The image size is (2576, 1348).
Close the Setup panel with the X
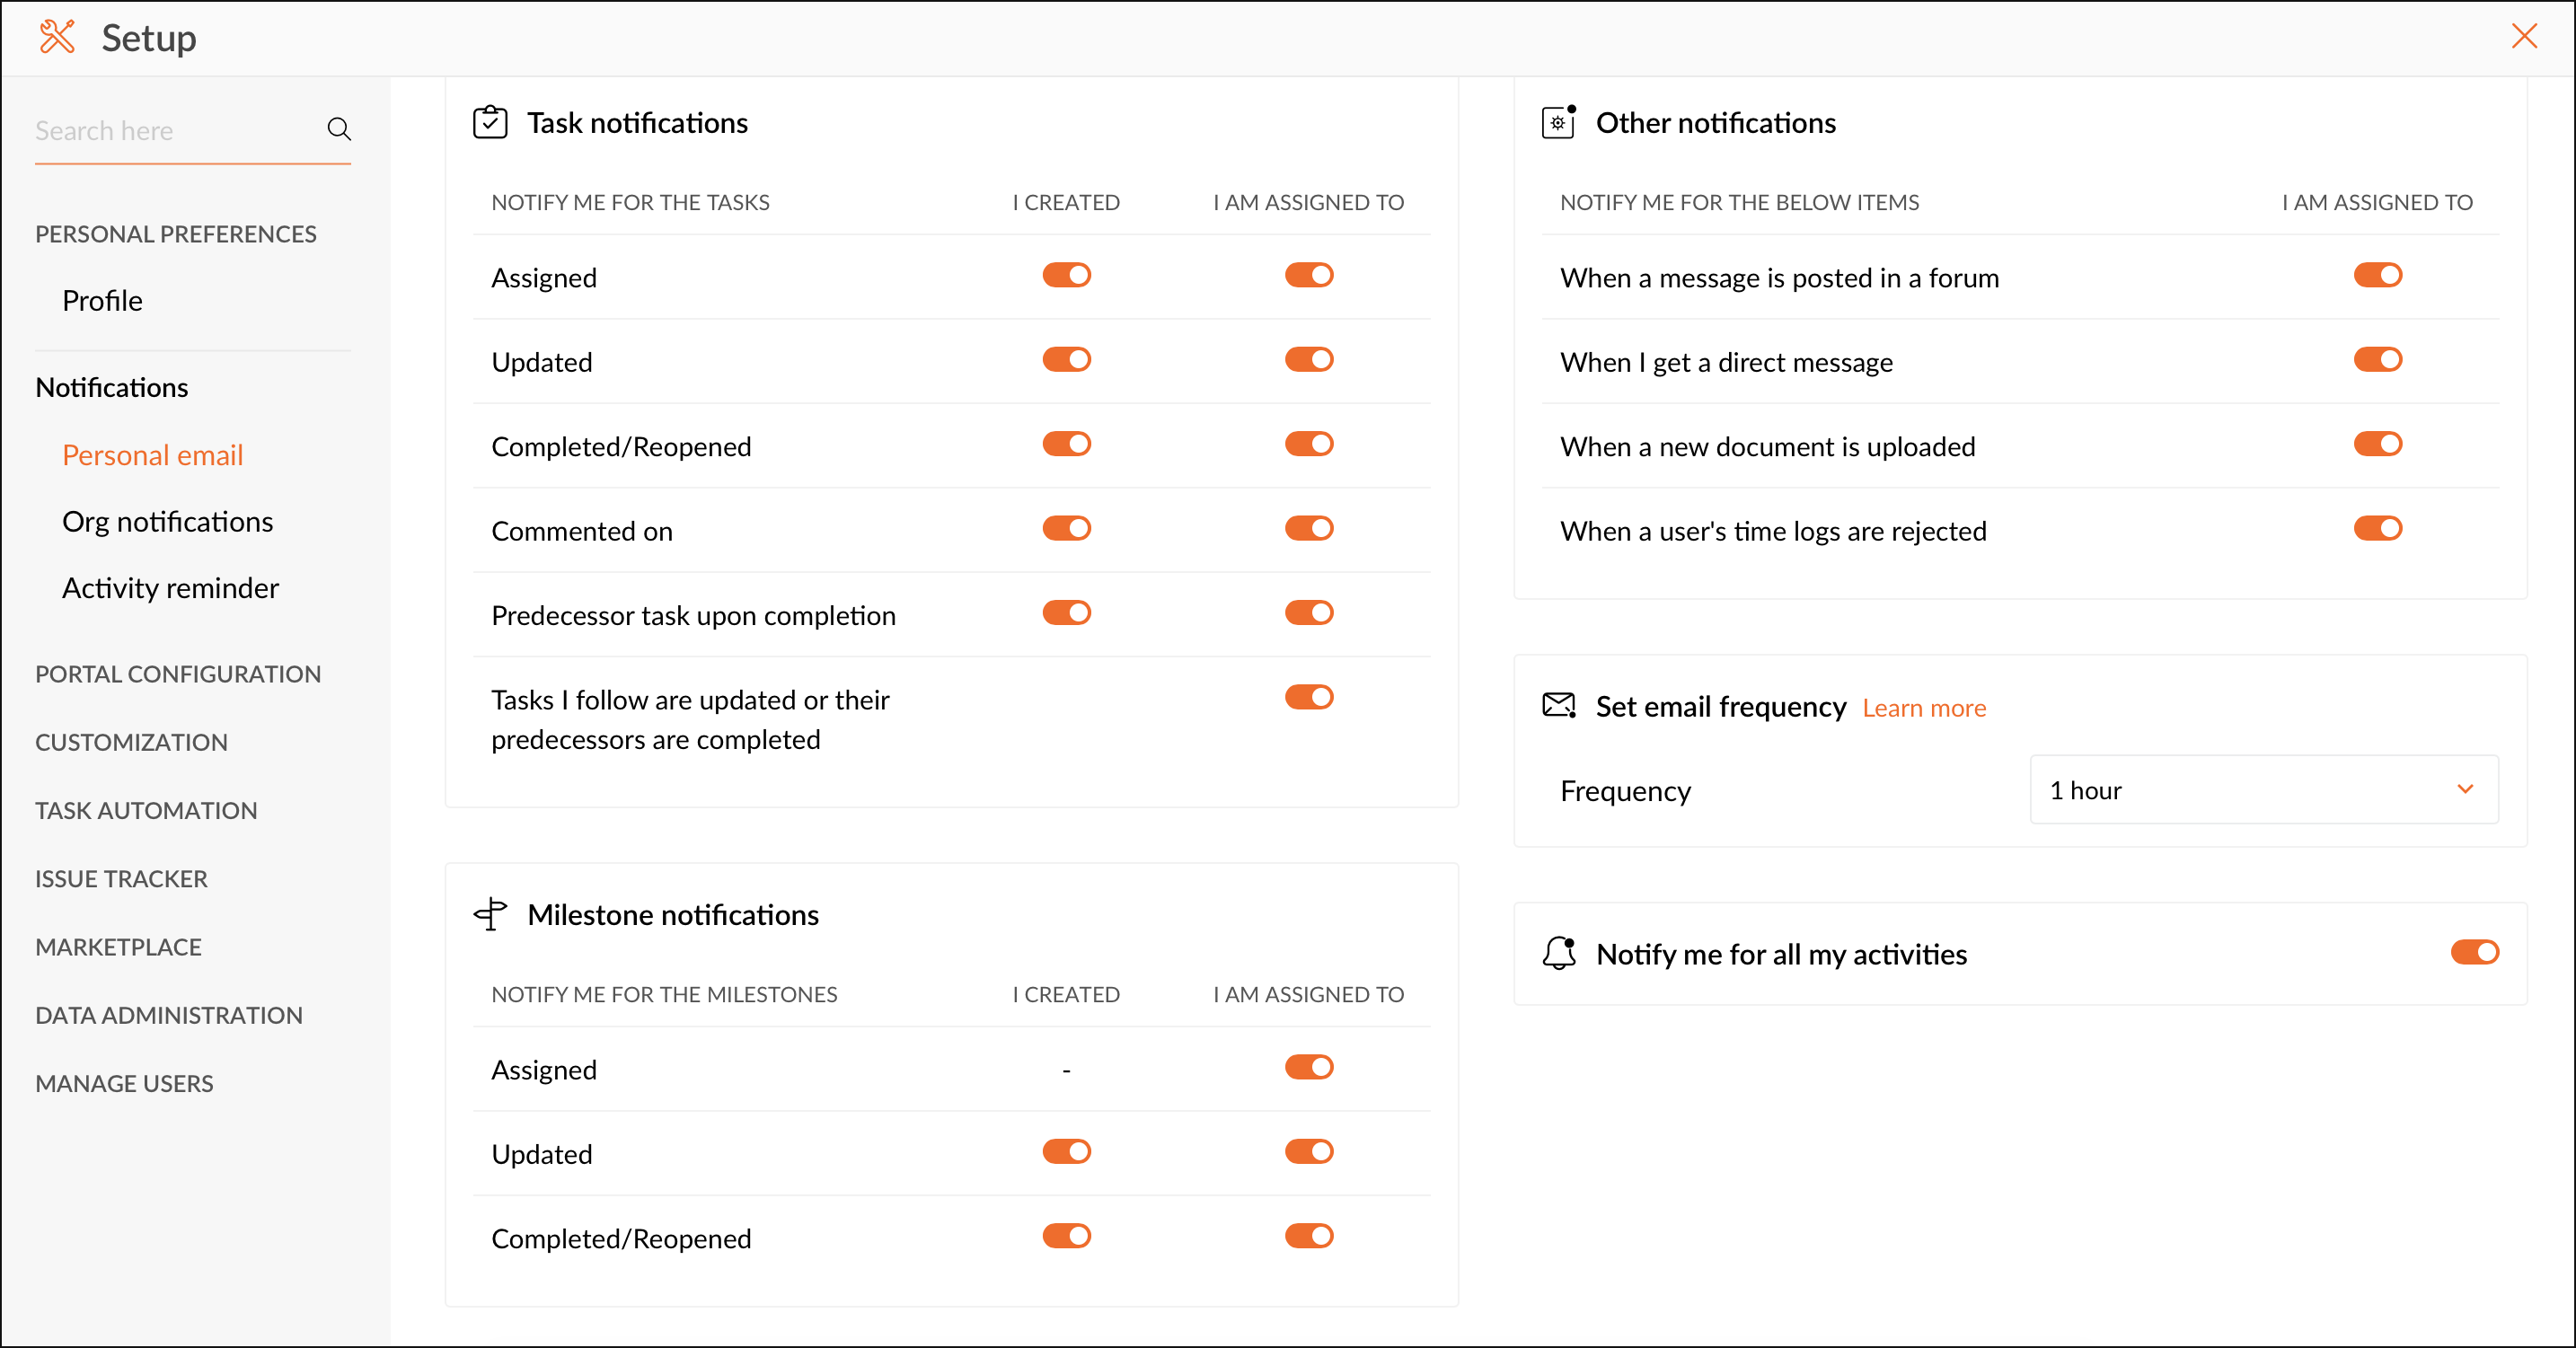2524,37
